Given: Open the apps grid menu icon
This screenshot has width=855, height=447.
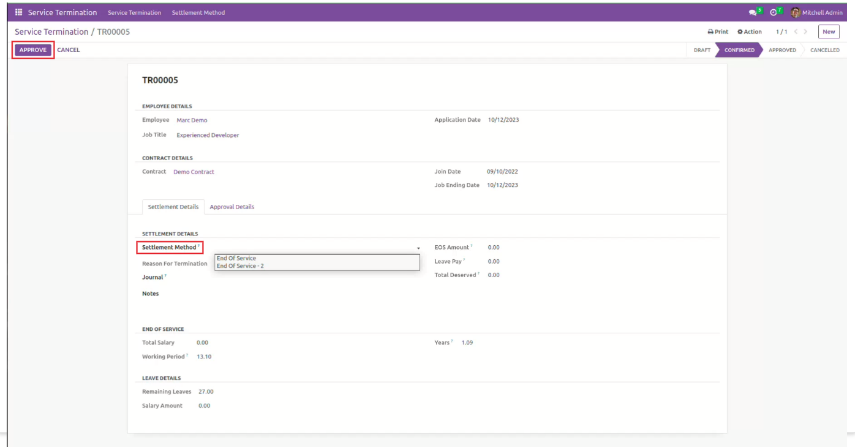Looking at the screenshot, I should (x=18, y=12).
